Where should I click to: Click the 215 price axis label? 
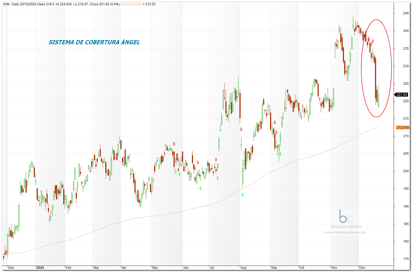click(406, 119)
